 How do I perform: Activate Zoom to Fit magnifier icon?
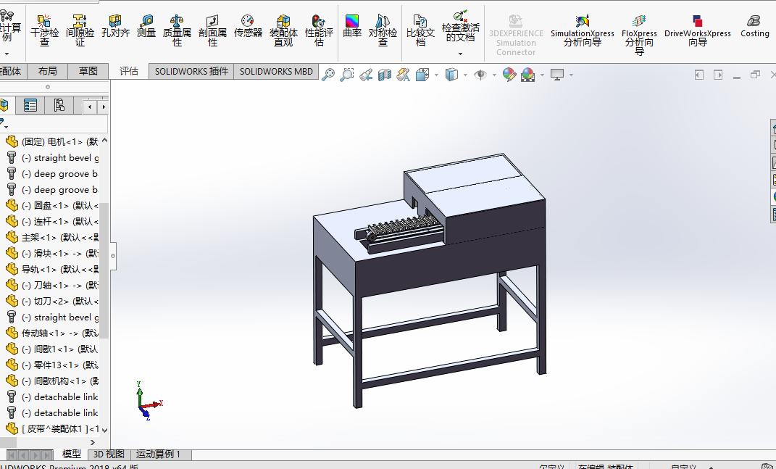328,75
